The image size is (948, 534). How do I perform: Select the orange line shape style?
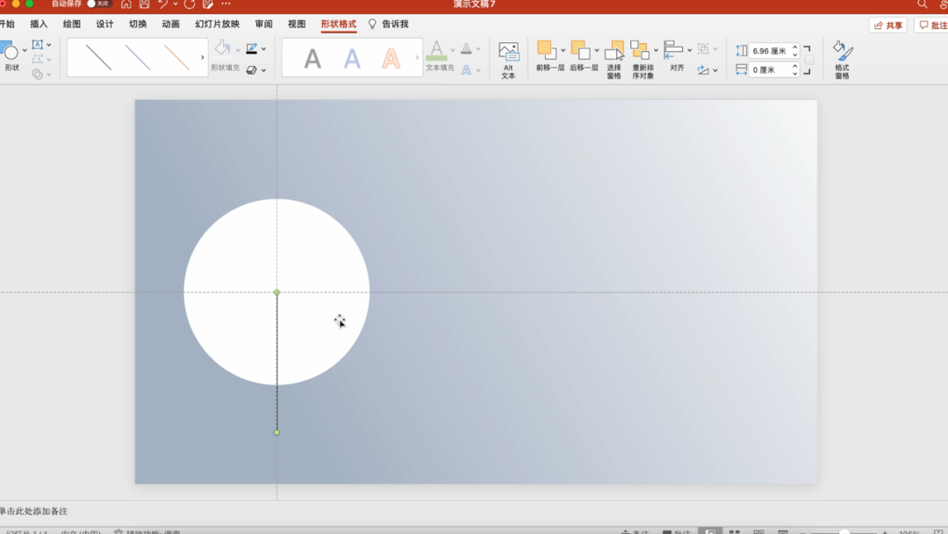click(x=177, y=57)
